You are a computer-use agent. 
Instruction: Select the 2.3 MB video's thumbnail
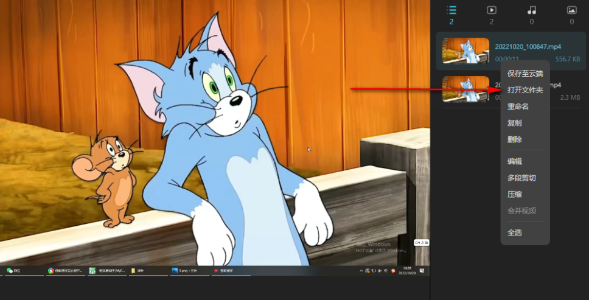[x=466, y=89]
